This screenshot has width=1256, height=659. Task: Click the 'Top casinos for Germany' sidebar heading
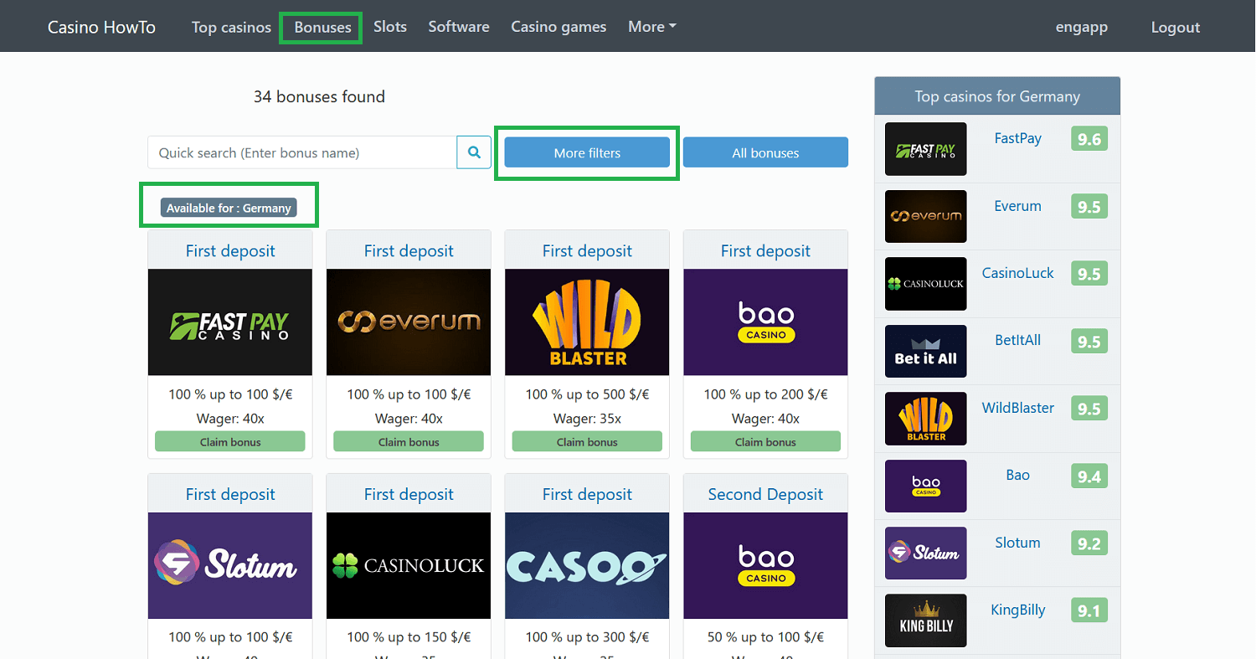click(997, 96)
